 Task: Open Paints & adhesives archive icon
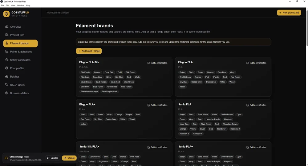[7, 52]
